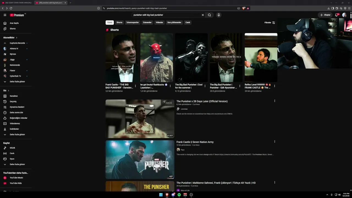Viewport: 352px width, 198px height.
Task: Open Filtreler filter options
Action: click(270, 23)
